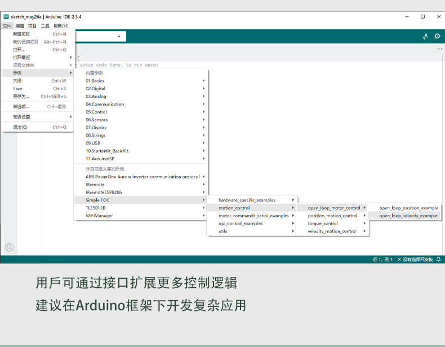Open the 项目 menu
The width and height of the screenshot is (445, 347).
(32, 26)
